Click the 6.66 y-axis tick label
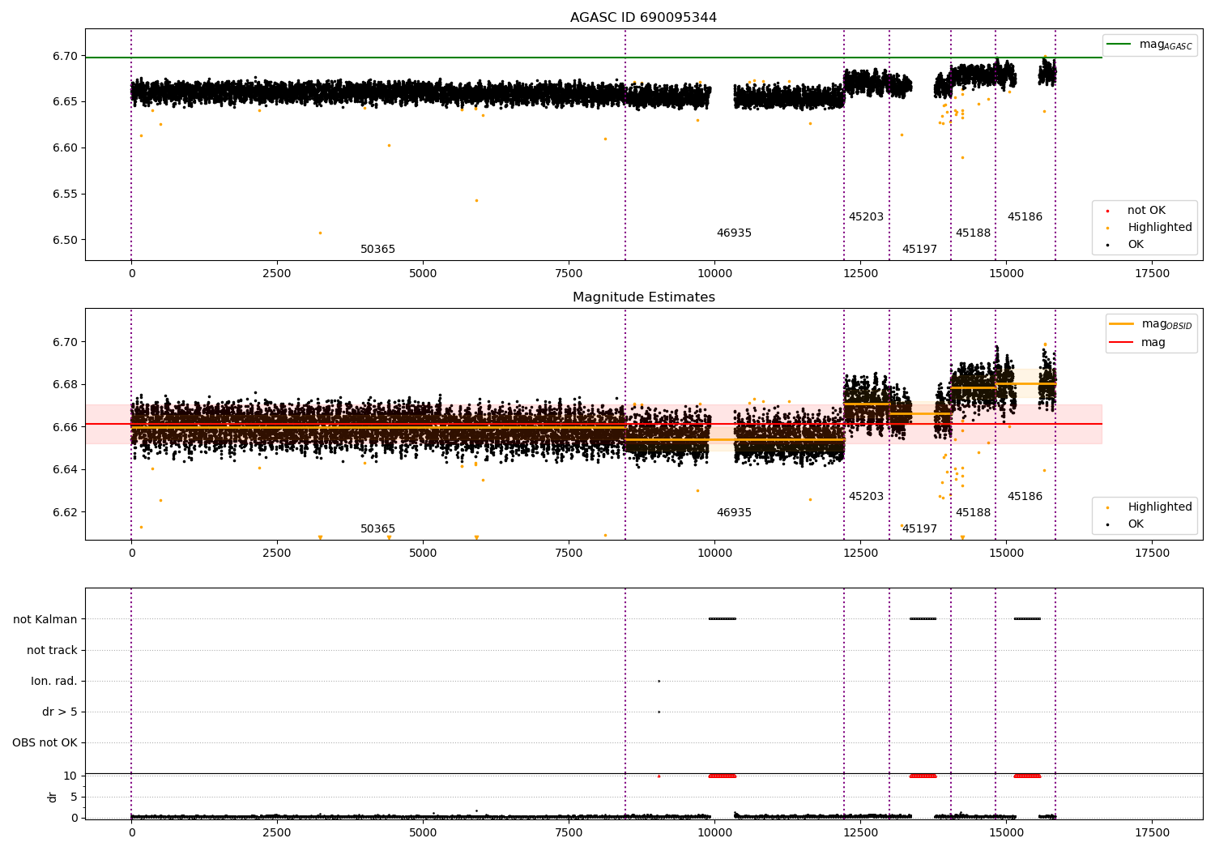 point(66,427)
